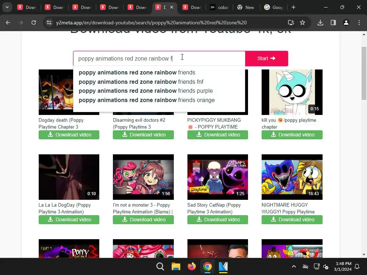Bookmark this page with the star icon
This screenshot has height=275, width=367.
click(302, 23)
